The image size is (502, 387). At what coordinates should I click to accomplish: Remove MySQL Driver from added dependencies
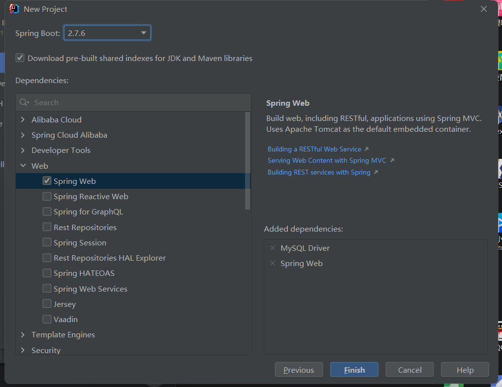(x=273, y=248)
